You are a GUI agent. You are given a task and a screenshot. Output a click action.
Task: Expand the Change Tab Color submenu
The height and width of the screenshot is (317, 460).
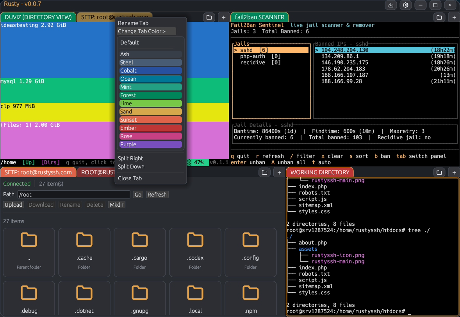pyautogui.click(x=146, y=31)
